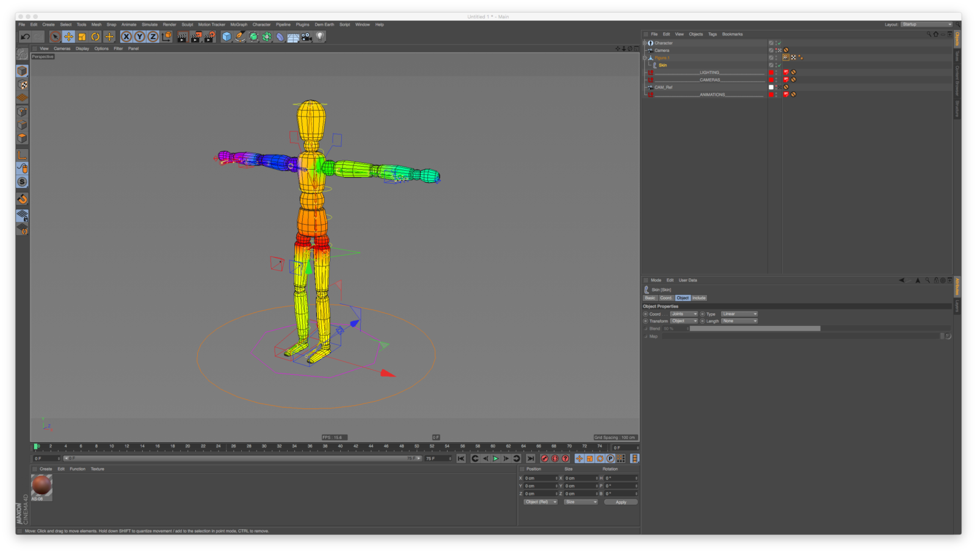977x553 pixels.
Task: Switch to the Coord. tab of Skin
Action: point(666,298)
